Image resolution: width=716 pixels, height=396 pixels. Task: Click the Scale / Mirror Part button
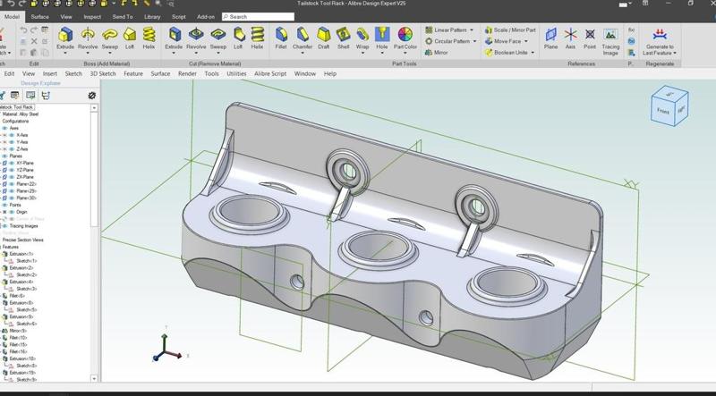point(513,29)
